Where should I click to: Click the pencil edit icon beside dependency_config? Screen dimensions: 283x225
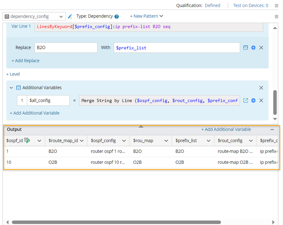(70, 16)
